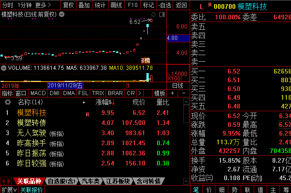
Task: Switch to 含可转债 tab
Action: click(148, 181)
